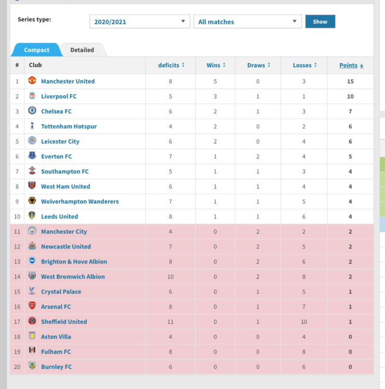Screen dimensions: 385x389
Task: Sort table by Wins column
Action: click(216, 65)
